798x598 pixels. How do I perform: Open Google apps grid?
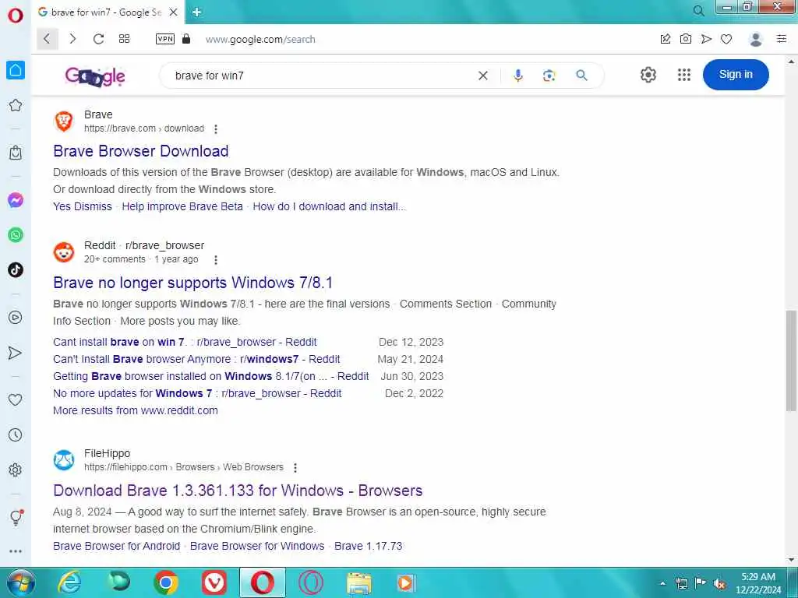point(684,75)
